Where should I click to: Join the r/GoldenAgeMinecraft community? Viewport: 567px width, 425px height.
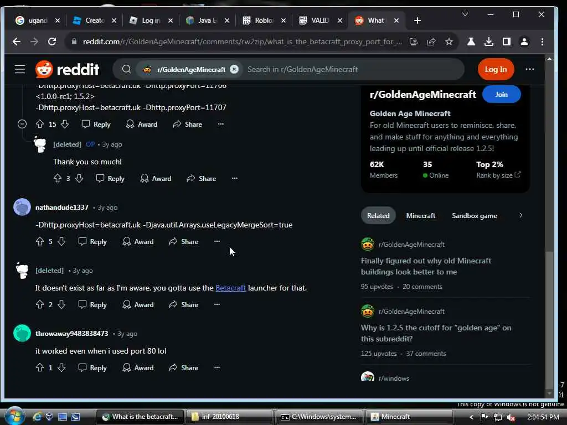click(501, 94)
